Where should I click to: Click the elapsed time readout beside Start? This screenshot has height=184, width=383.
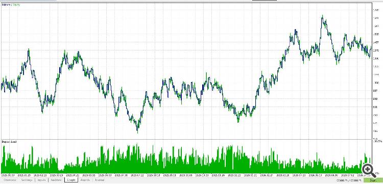click(x=349, y=180)
